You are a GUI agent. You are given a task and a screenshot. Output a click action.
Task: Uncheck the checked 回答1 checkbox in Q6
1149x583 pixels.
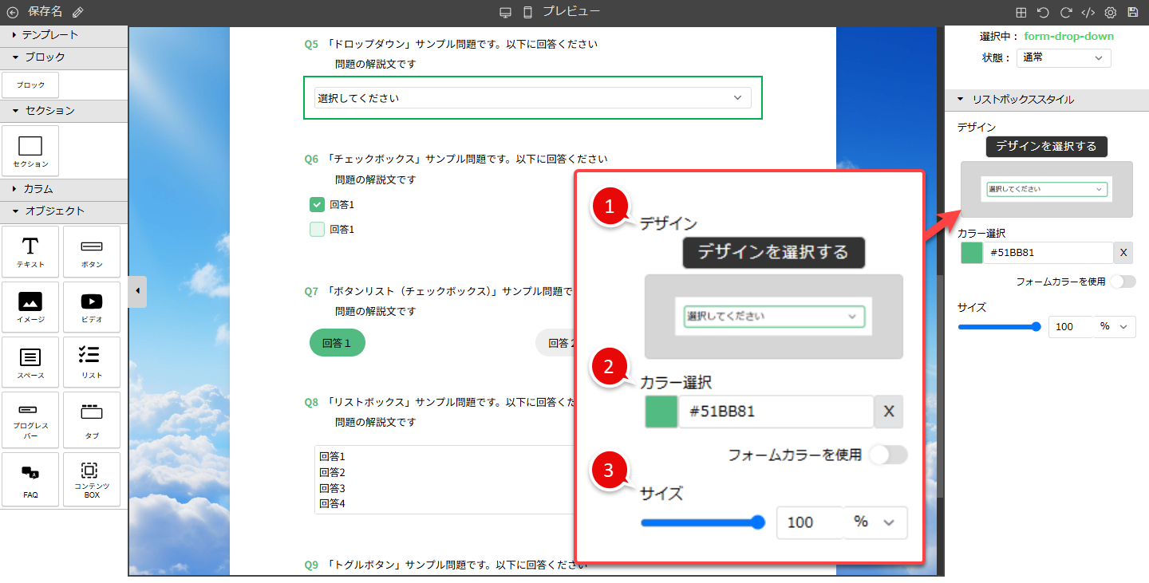[317, 205]
